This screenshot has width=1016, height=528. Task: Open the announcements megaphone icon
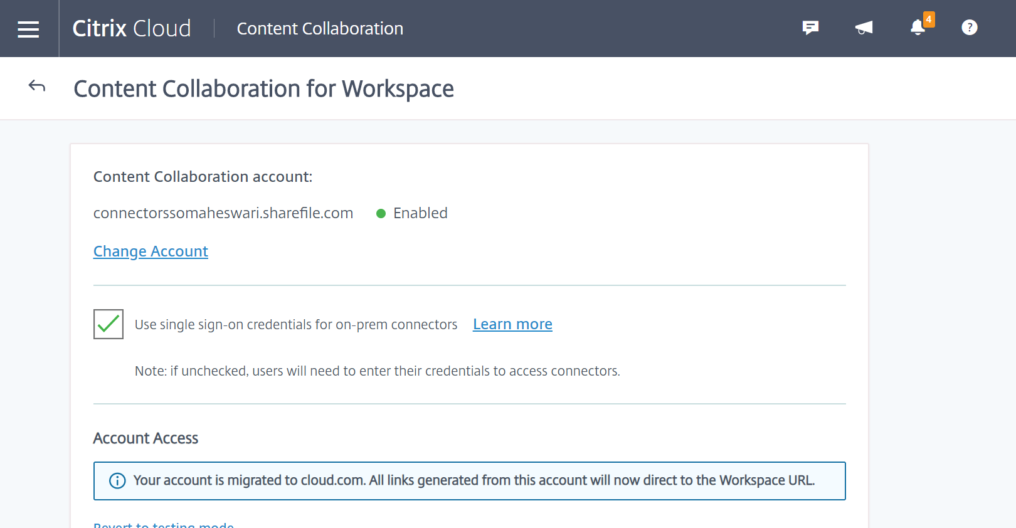864,28
